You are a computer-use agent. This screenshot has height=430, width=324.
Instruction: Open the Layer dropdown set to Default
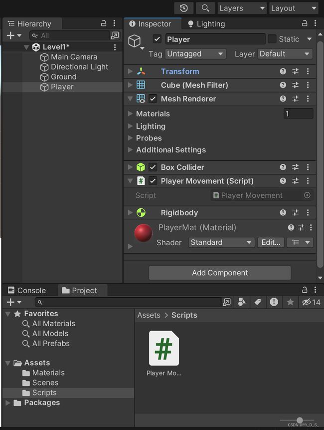coord(285,54)
